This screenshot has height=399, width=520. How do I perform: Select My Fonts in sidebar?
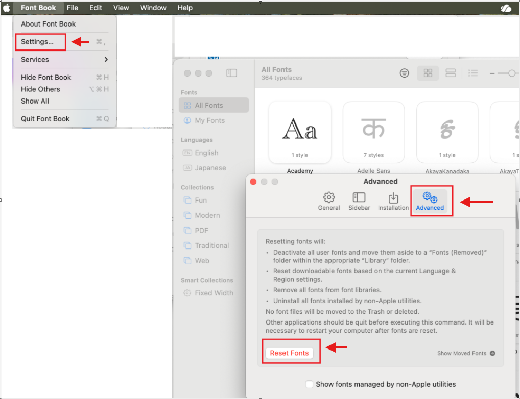[214, 120]
